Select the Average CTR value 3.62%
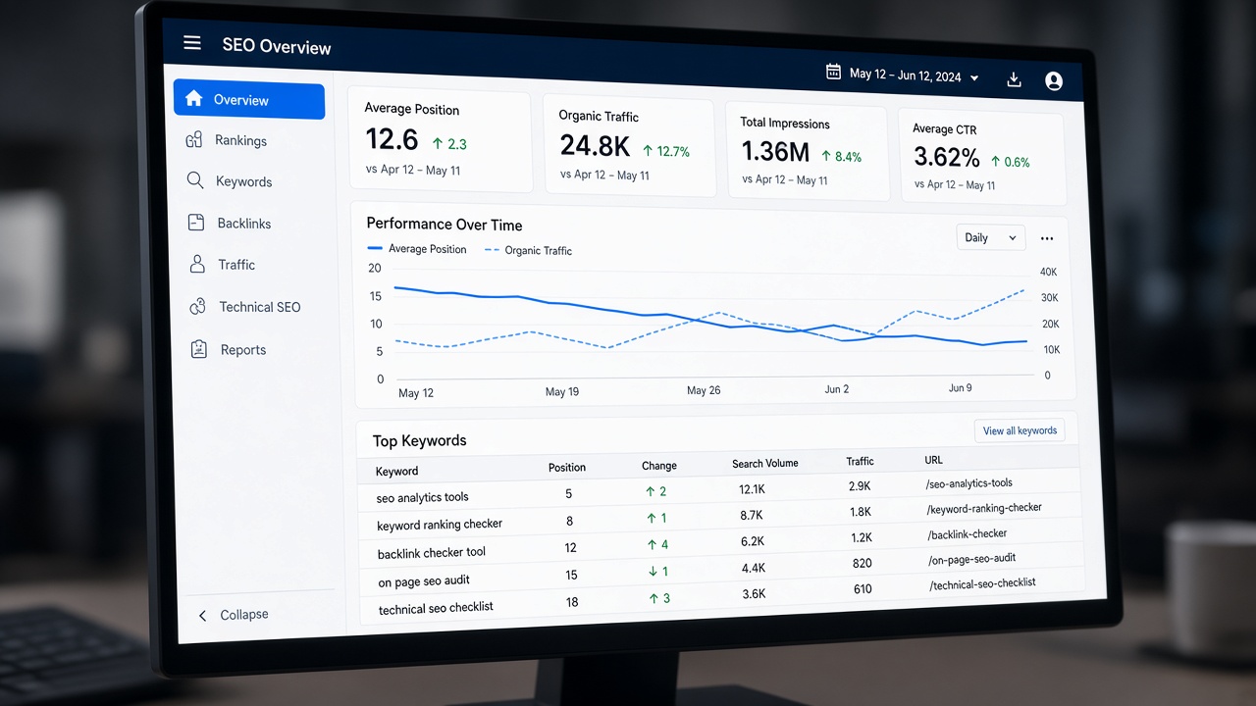Viewport: 1256px width, 706px height. (x=947, y=157)
